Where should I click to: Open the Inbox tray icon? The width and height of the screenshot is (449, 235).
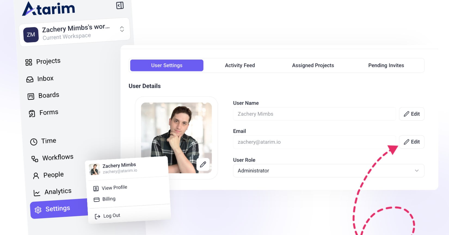click(30, 79)
